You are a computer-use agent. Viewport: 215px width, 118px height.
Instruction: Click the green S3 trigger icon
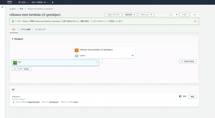point(15,63)
